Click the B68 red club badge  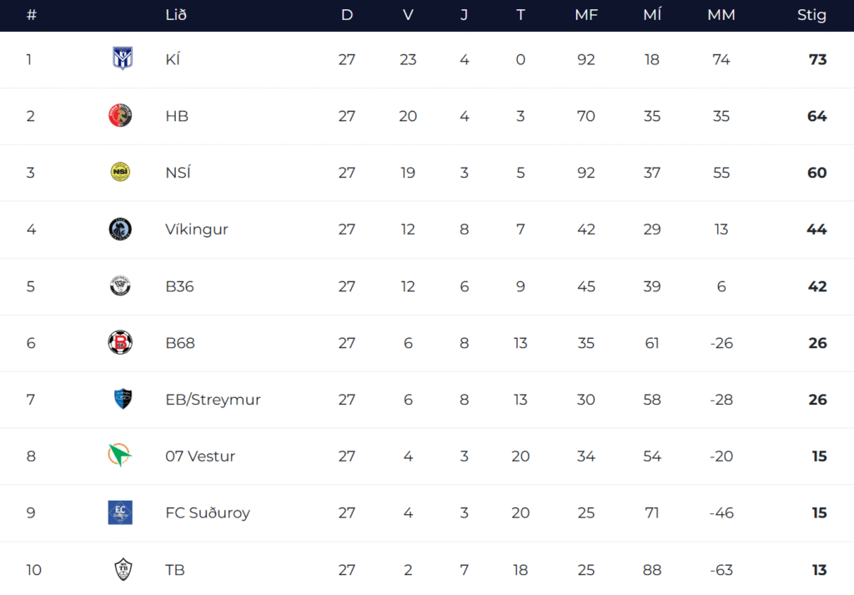[120, 342]
